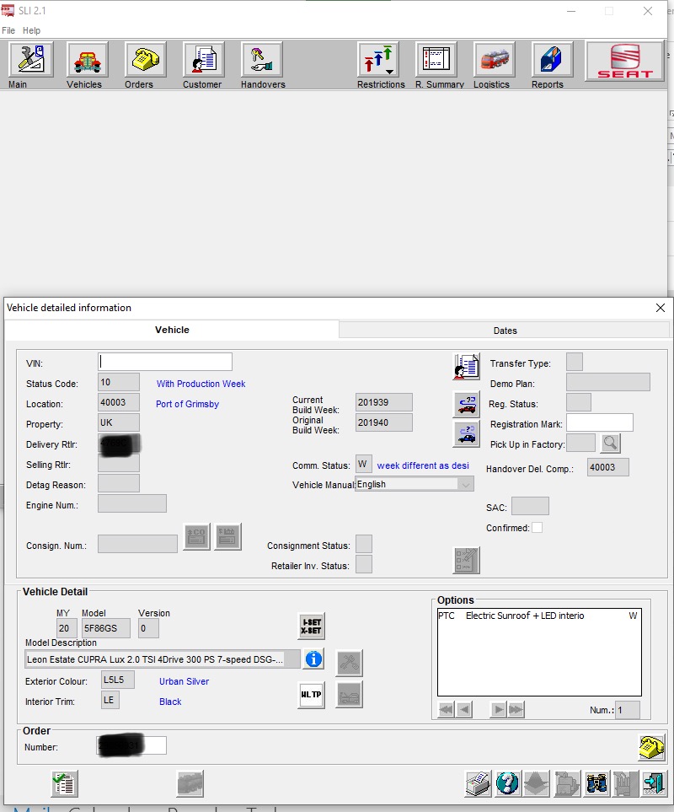Image resolution: width=674 pixels, height=812 pixels.
Task: Show model description info via blue icon
Action: coord(313,659)
